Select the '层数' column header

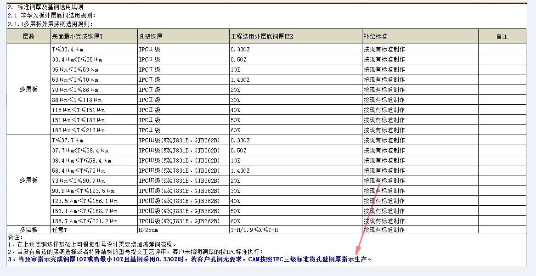tap(29, 36)
